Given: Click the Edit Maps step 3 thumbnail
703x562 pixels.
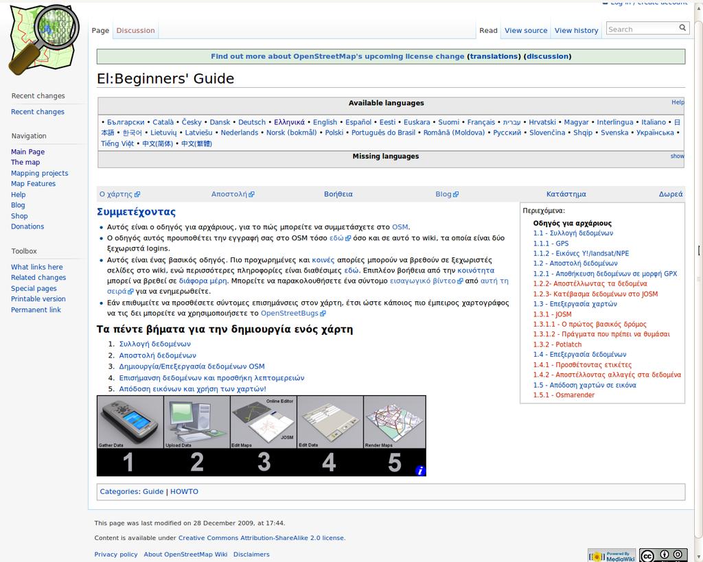Looking at the screenshot, I should (264, 422).
